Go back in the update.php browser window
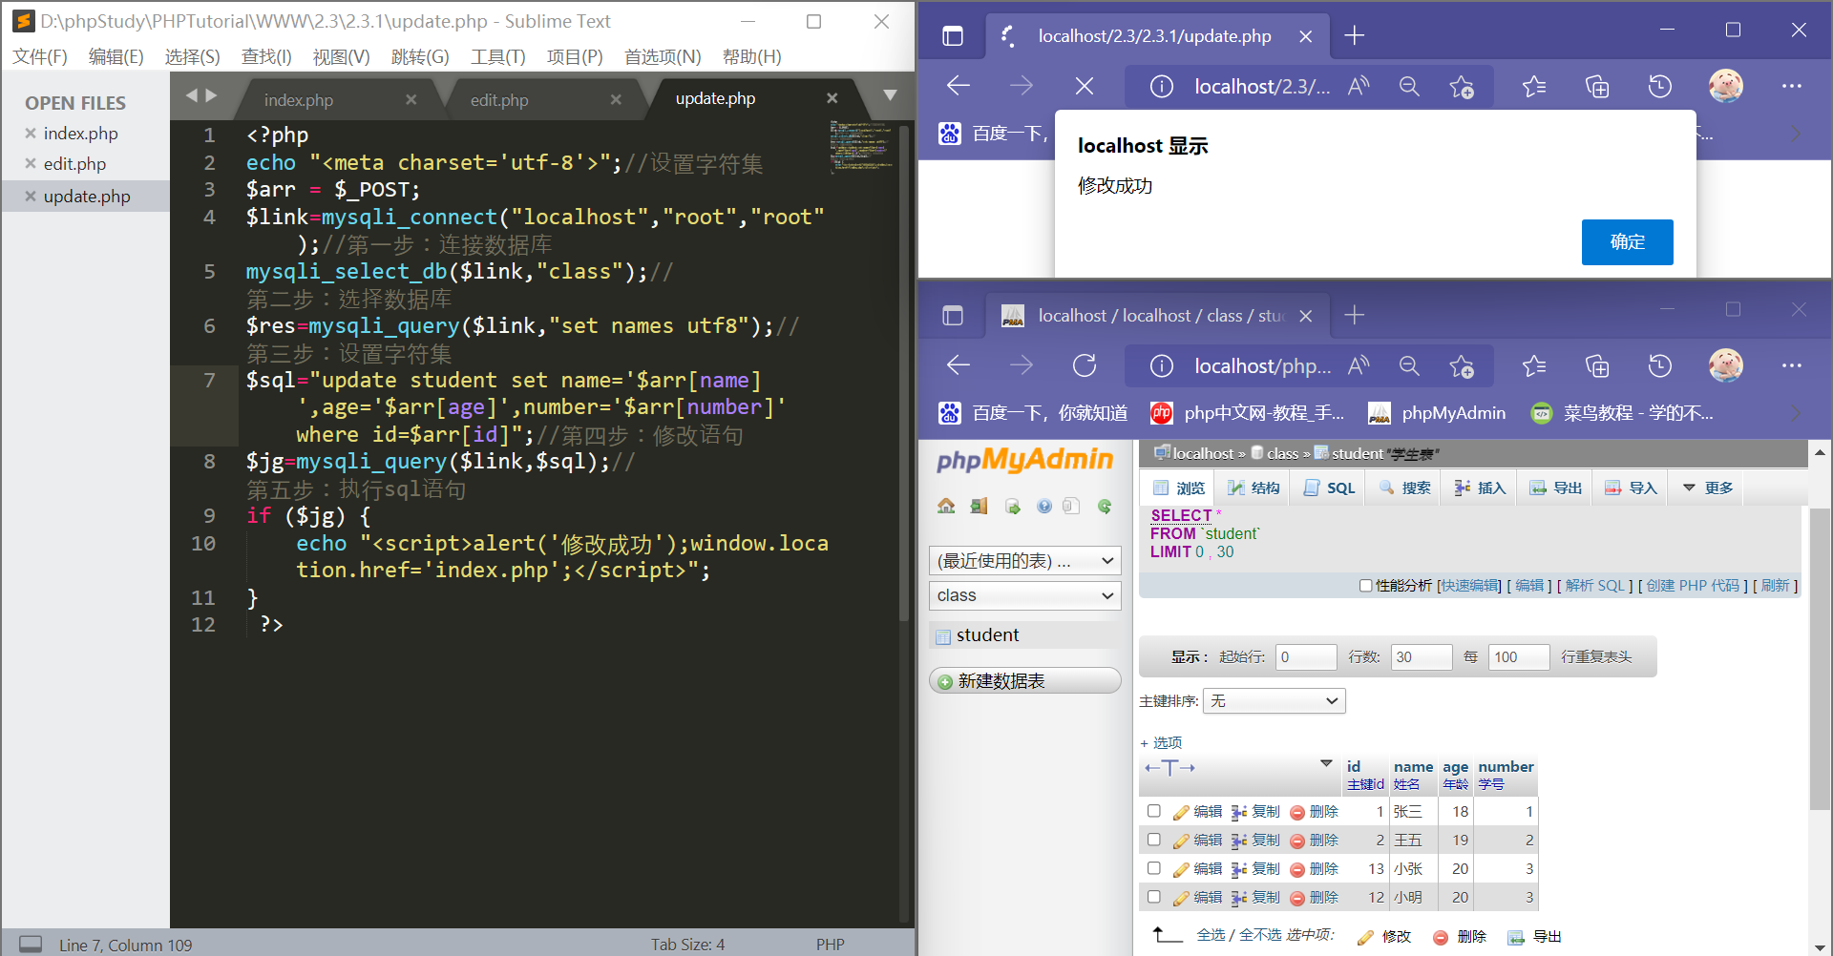 (x=959, y=87)
